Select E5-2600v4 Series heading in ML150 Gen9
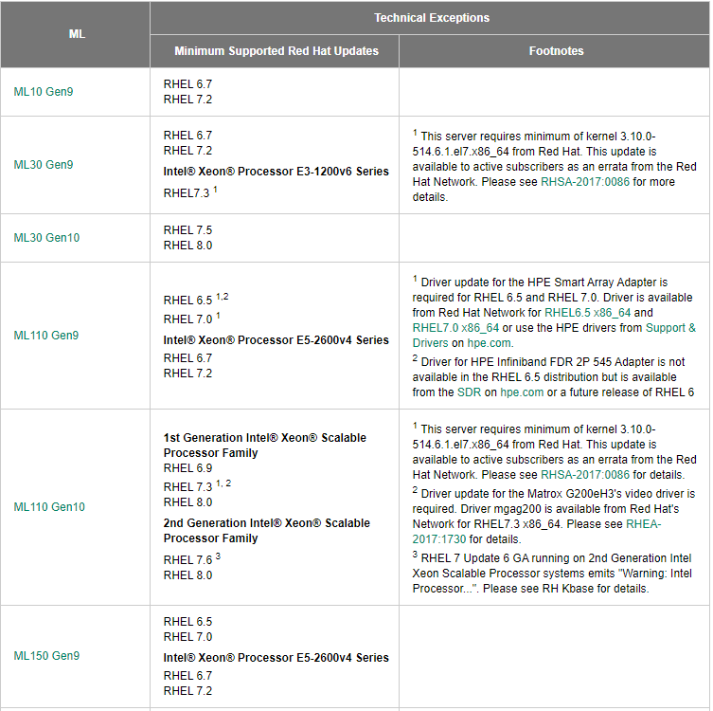The width and height of the screenshot is (713, 711). (x=276, y=658)
